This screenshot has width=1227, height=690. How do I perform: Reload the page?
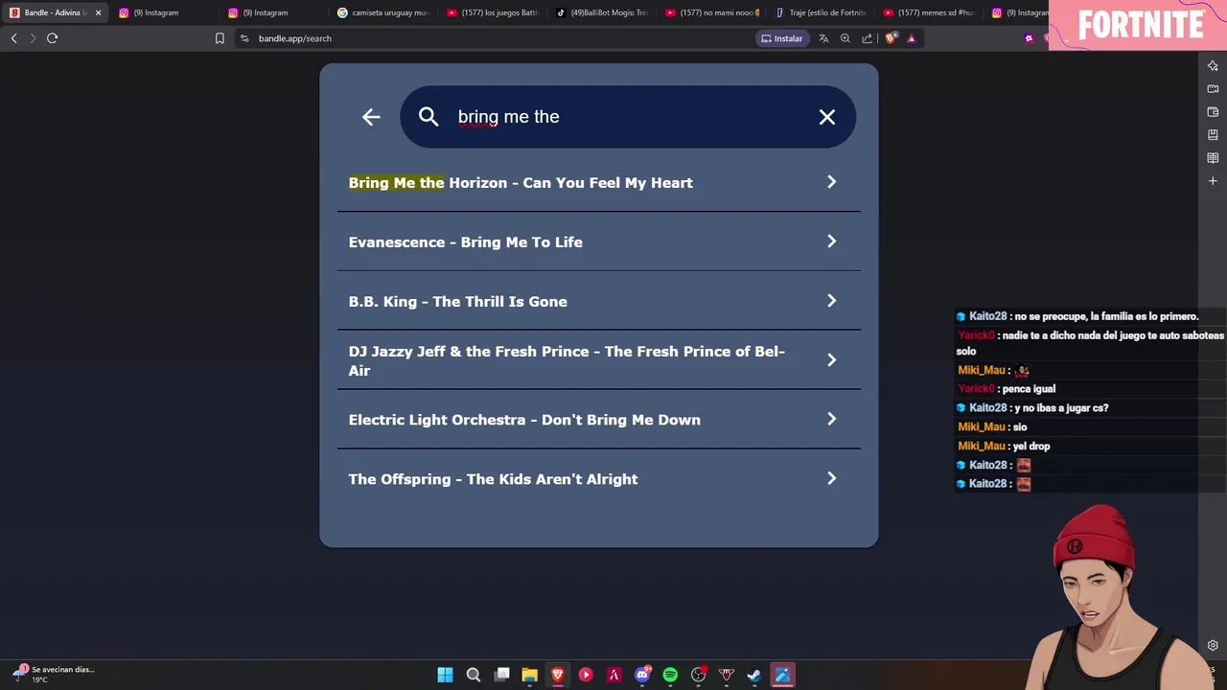point(52,38)
